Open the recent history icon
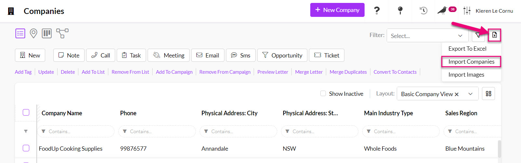 pos(423,11)
